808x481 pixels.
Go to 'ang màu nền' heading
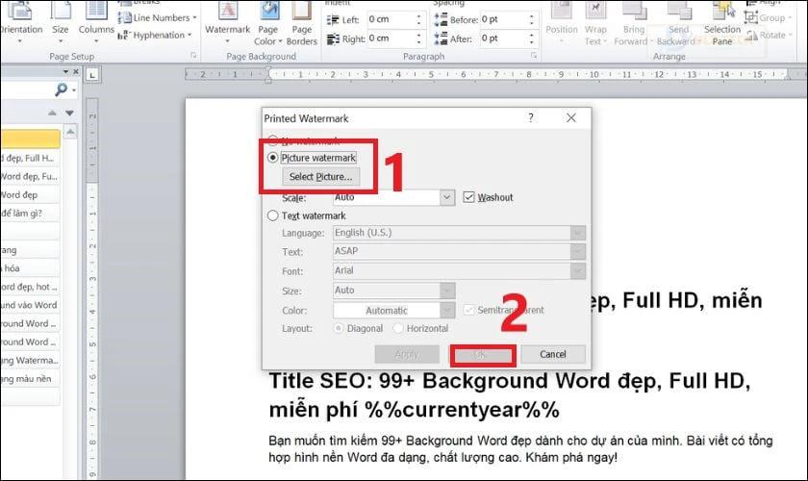coord(30,379)
